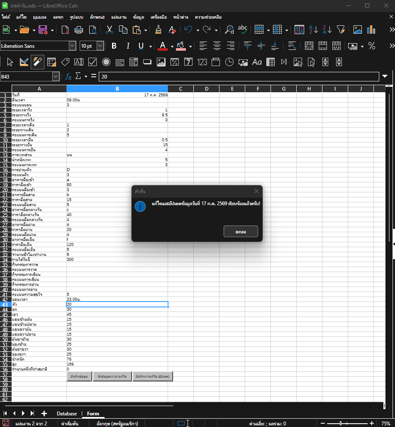Open the ไฟล์ (File) menu
Screen dimensions: 395x427
tap(6, 17)
